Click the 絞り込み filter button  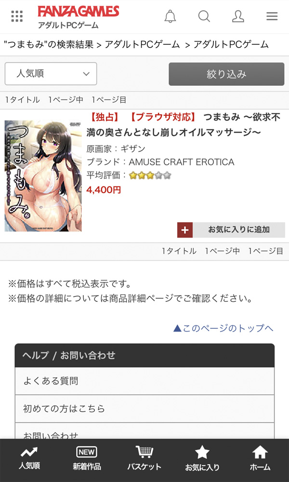(226, 74)
